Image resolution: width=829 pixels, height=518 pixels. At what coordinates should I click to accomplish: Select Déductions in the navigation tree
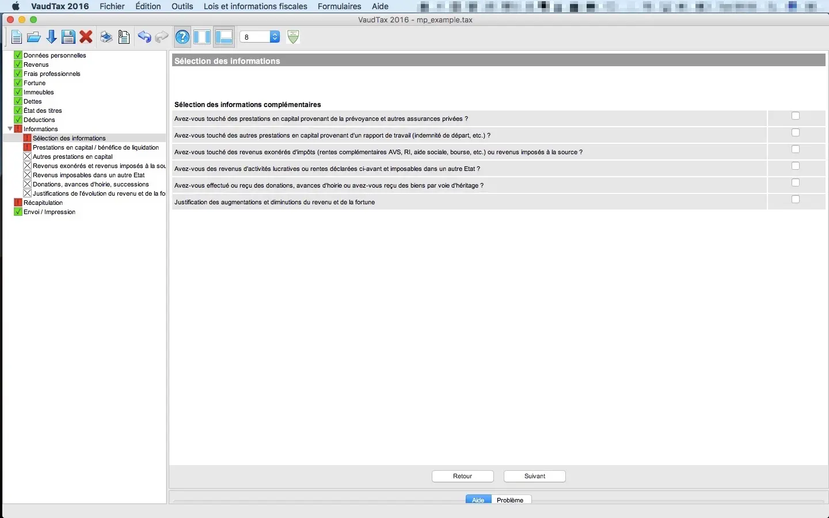[x=39, y=120]
